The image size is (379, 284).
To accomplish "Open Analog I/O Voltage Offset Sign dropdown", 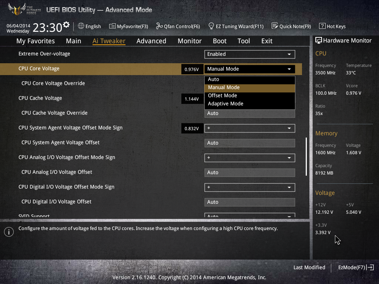I will [250, 158].
